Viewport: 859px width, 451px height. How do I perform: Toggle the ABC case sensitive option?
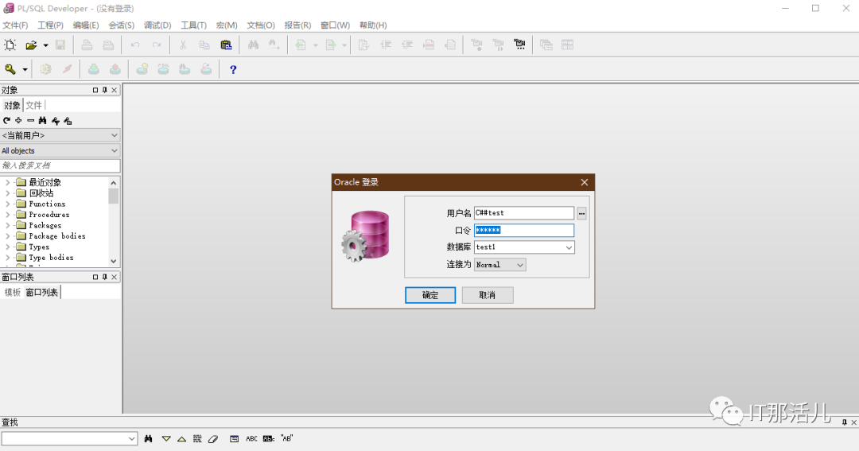(251, 438)
